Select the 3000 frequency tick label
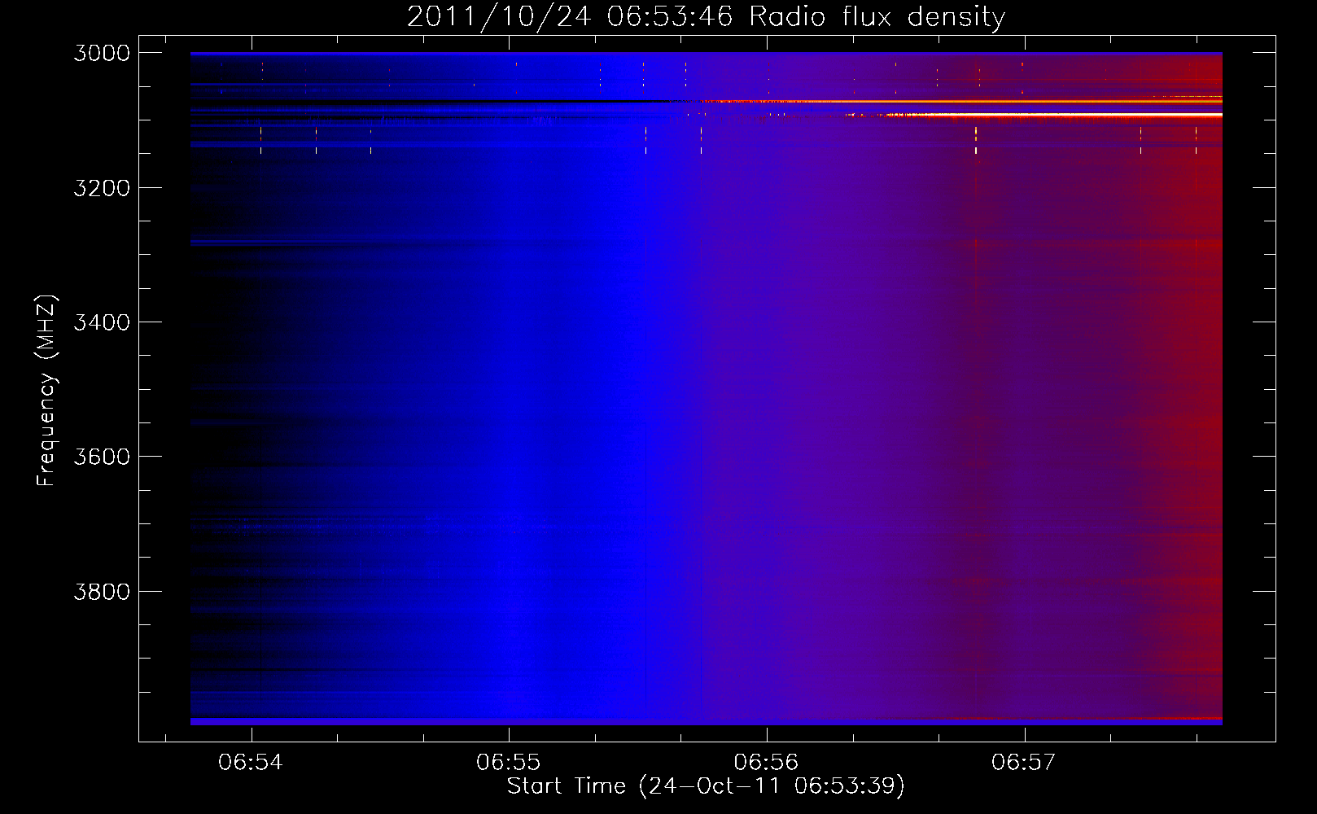Screen dimensions: 1317x814 click(x=102, y=53)
